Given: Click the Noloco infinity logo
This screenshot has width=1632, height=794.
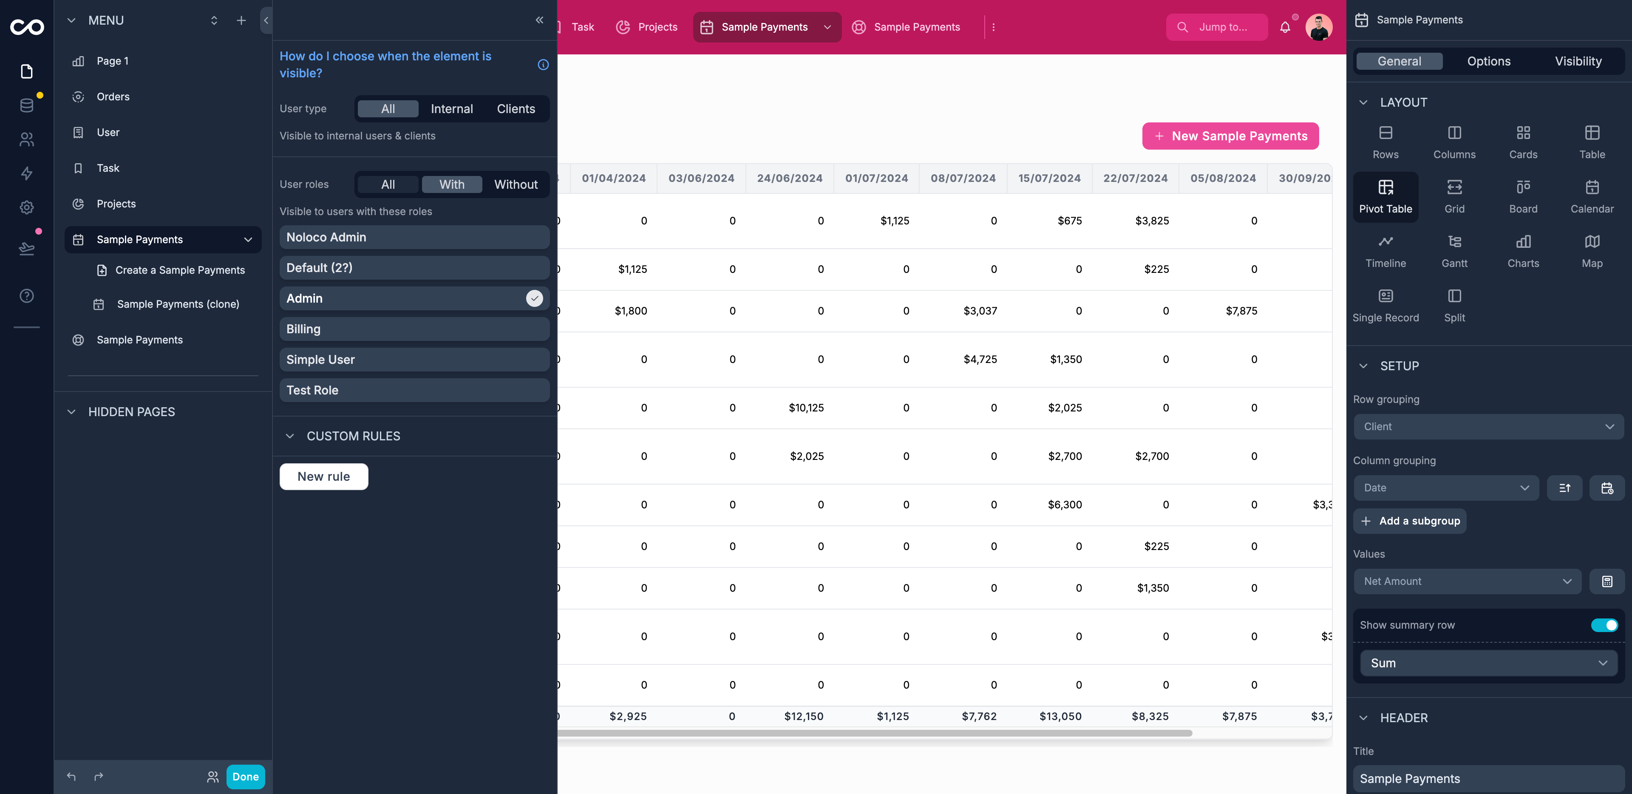Looking at the screenshot, I should 27,27.
